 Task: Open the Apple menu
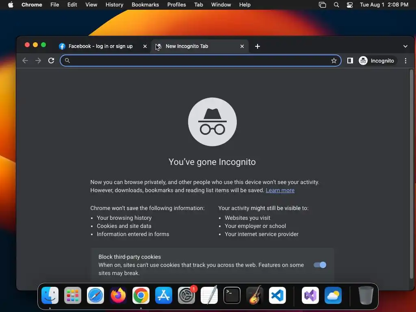(x=11, y=5)
